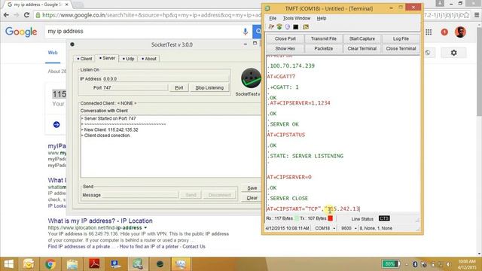The width and height of the screenshot is (482, 271).
Task: Click Close Terminal button
Action: (x=401, y=48)
